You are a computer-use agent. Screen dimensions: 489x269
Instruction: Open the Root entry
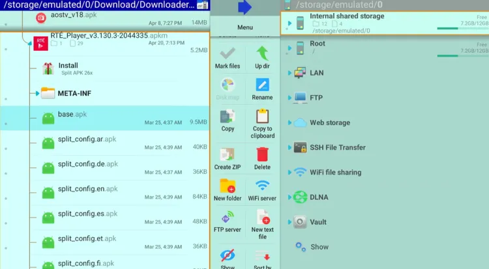click(385, 48)
